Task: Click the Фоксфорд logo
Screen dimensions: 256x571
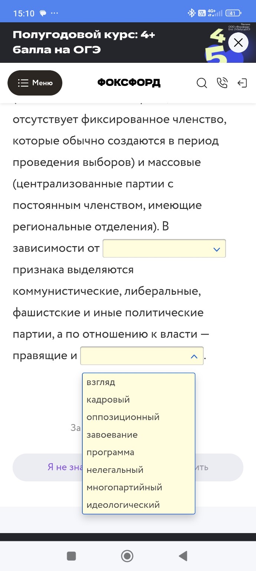Action: (128, 83)
